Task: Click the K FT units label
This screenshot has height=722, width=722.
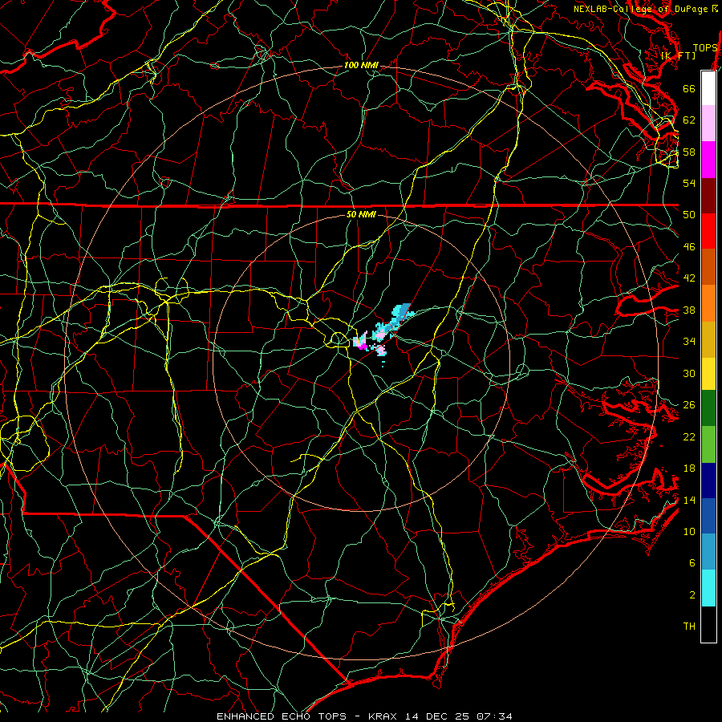Action: (678, 55)
